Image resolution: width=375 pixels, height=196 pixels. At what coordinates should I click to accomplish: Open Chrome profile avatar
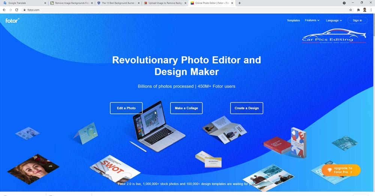tap(364, 10)
